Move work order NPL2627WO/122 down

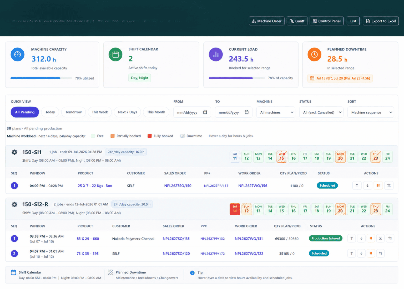click(x=361, y=253)
